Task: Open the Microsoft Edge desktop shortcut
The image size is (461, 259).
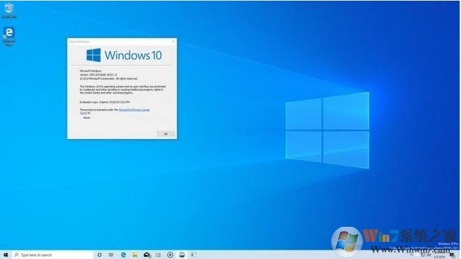Action: tap(9, 37)
